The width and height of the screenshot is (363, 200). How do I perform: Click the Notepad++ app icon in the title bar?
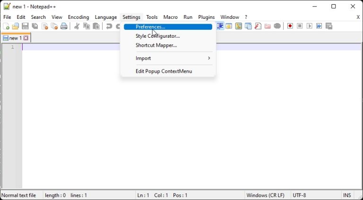click(7, 6)
